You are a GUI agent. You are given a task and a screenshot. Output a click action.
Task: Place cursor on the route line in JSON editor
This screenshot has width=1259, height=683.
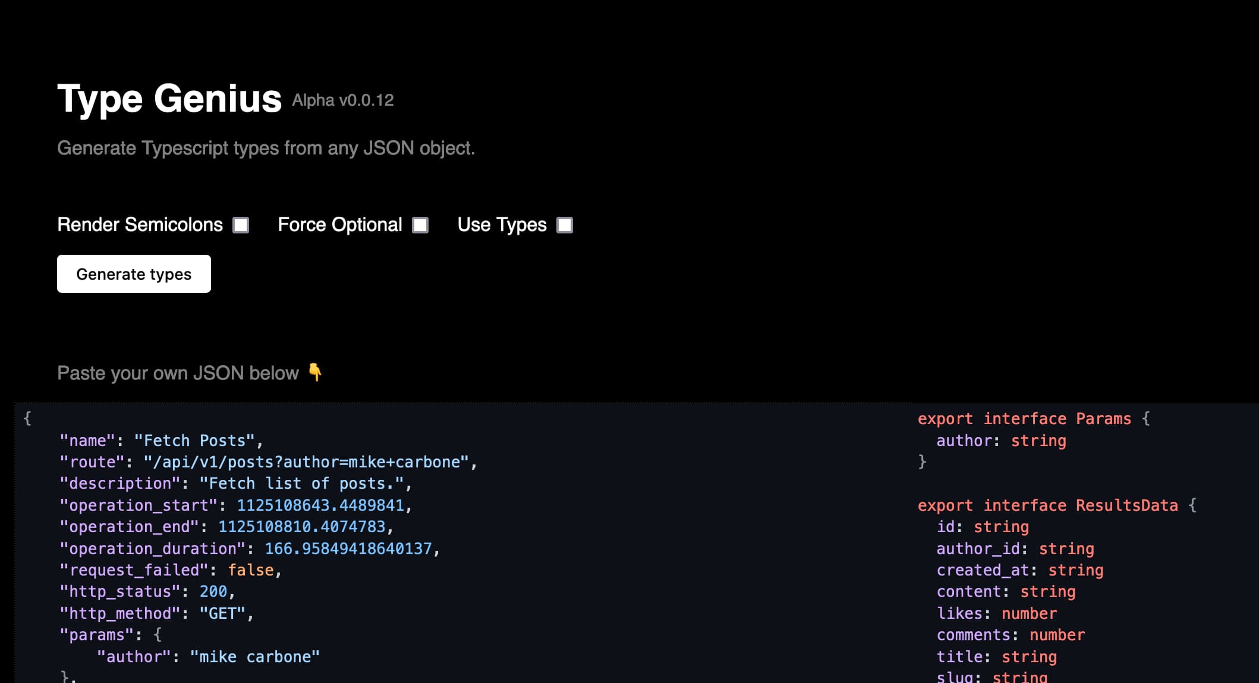[x=267, y=462]
